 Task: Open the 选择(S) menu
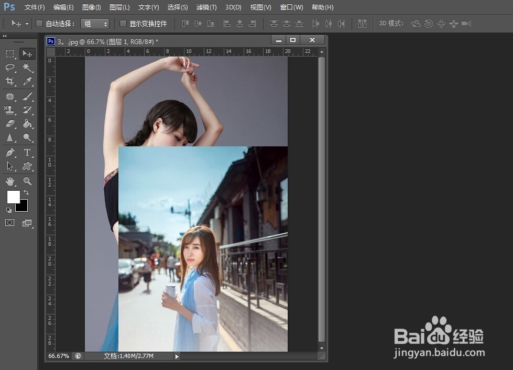pyautogui.click(x=178, y=7)
